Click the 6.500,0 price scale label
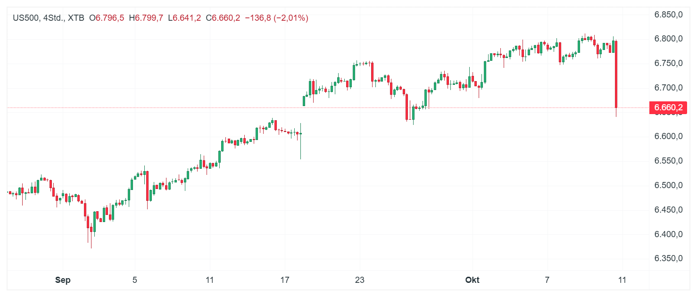The width and height of the screenshot is (697, 297). click(x=668, y=185)
